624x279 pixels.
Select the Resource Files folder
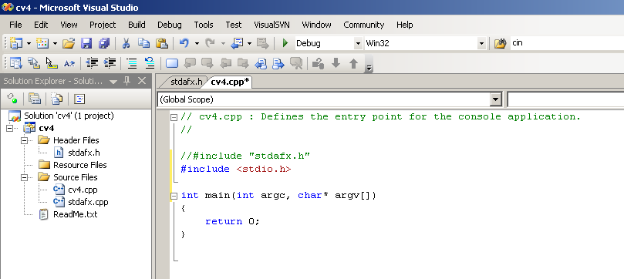80,165
